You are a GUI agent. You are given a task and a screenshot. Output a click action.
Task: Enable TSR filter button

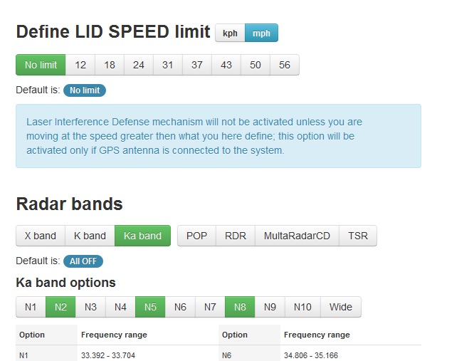pos(358,236)
